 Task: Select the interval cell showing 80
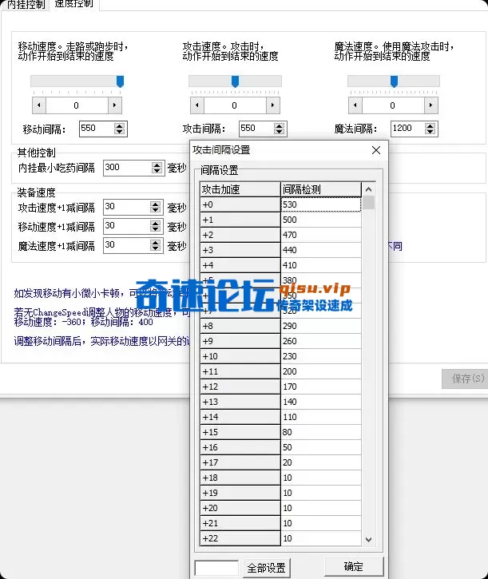[320, 432]
